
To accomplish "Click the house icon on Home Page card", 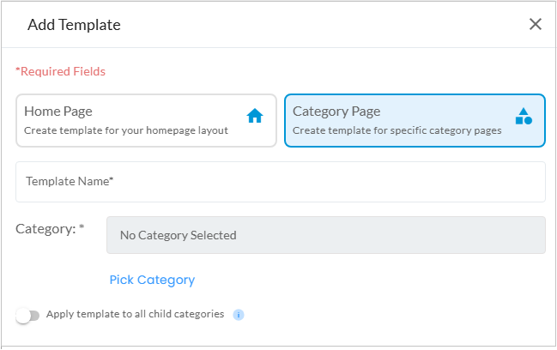I will tap(255, 117).
